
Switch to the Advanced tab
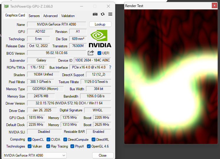click(x=50, y=16)
